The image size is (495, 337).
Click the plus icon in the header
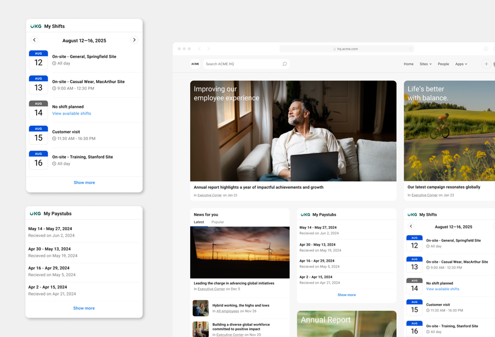pos(486,64)
